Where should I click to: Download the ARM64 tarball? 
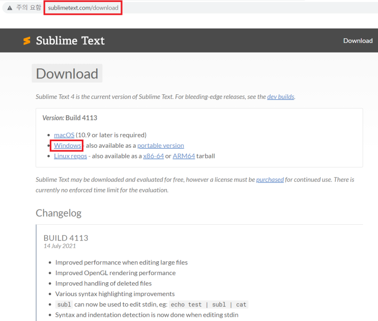tap(184, 155)
